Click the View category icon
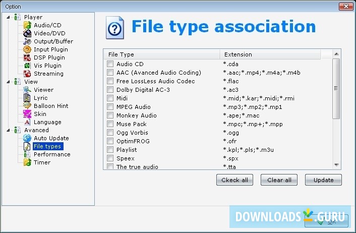Screen dimensions: 356x233 pos(18,82)
